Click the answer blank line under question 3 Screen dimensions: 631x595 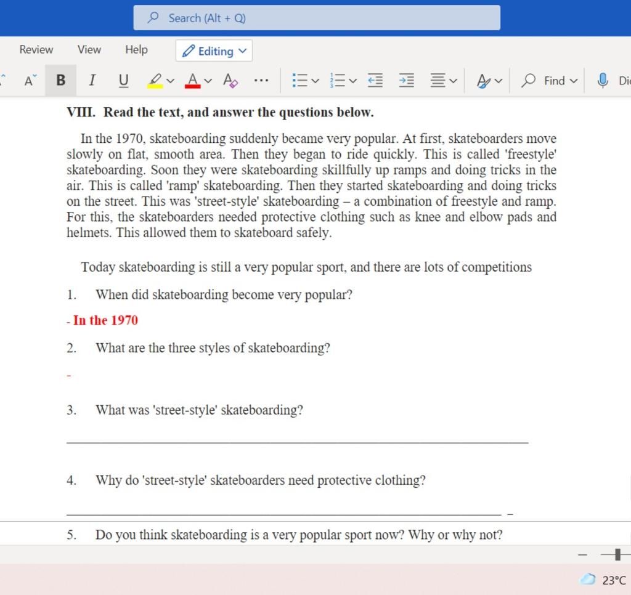point(298,442)
